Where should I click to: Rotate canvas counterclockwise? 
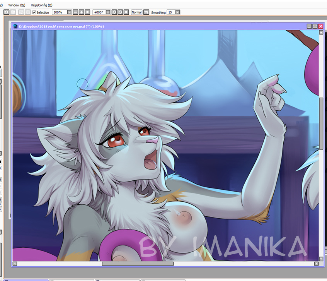click(x=114, y=12)
